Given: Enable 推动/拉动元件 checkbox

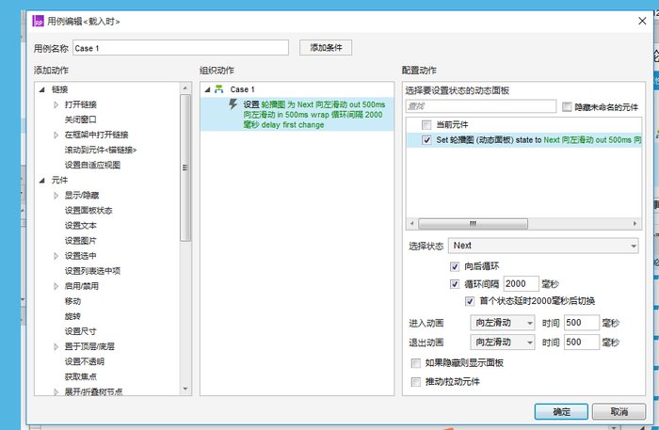Looking at the screenshot, I should pyautogui.click(x=416, y=382).
